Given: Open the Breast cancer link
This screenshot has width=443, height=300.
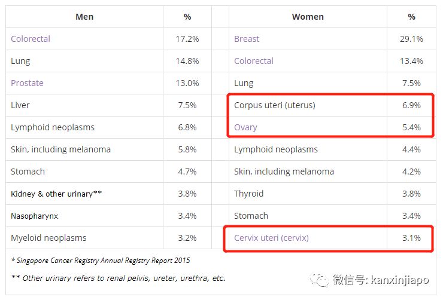Looking at the screenshot, I should pyautogui.click(x=247, y=39).
